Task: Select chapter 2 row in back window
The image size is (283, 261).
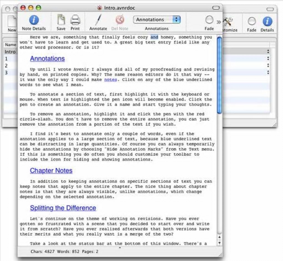Action: pyautogui.click(x=10, y=66)
